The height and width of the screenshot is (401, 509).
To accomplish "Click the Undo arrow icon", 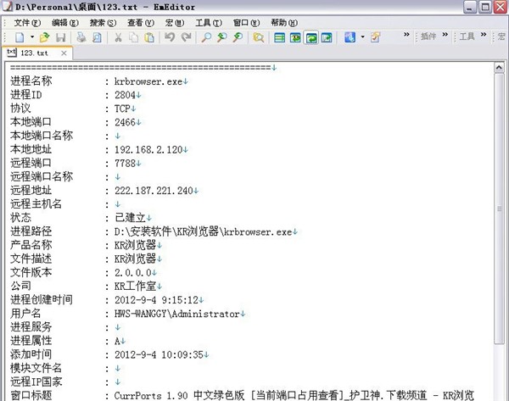I will pyautogui.click(x=170, y=37).
